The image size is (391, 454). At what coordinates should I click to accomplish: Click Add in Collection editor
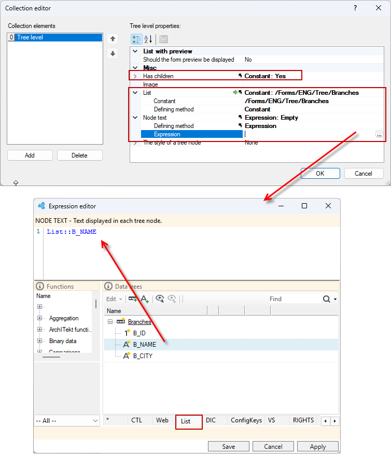point(30,155)
